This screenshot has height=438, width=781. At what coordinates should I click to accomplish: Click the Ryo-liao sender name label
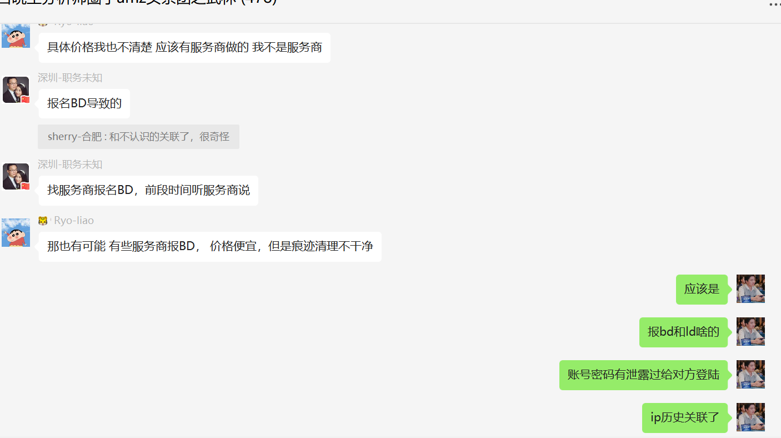[x=74, y=221]
